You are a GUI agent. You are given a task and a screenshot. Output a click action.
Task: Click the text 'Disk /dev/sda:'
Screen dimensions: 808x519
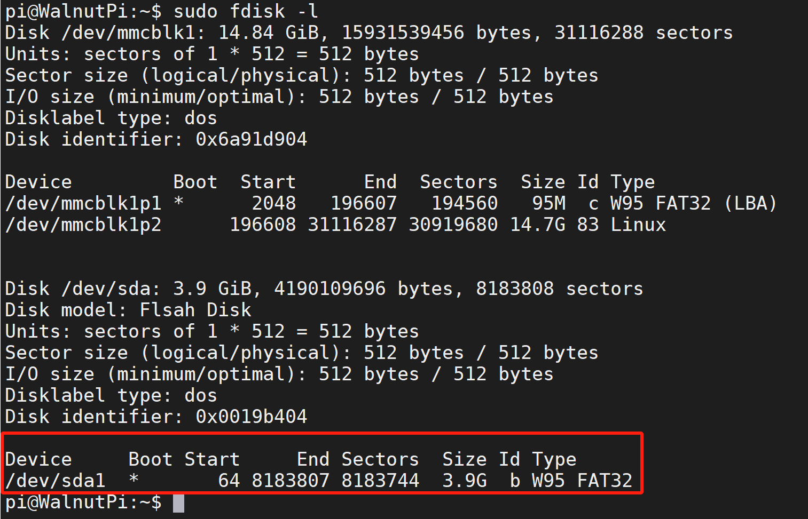(x=83, y=289)
